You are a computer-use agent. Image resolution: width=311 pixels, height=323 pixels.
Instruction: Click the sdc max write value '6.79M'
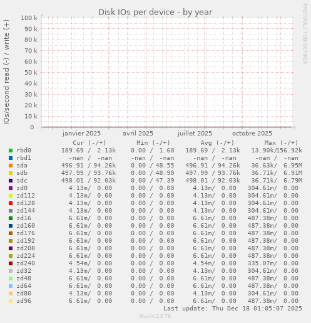(x=293, y=181)
